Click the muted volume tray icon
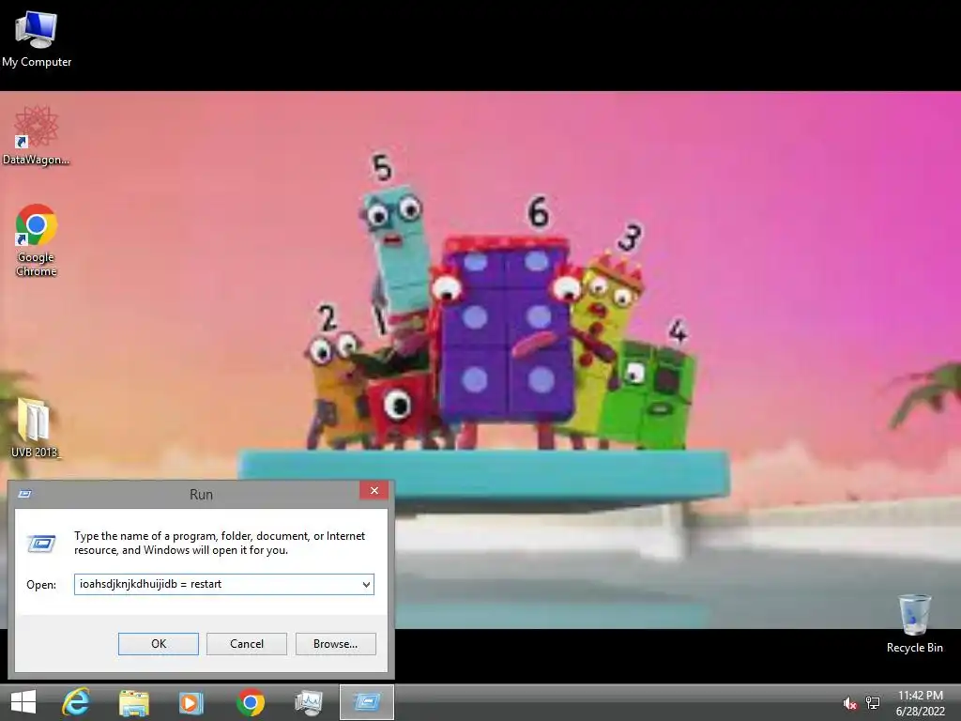961x721 pixels. [x=849, y=703]
